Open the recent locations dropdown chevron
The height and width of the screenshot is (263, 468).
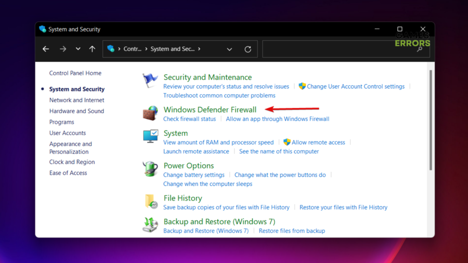pyautogui.click(x=78, y=49)
